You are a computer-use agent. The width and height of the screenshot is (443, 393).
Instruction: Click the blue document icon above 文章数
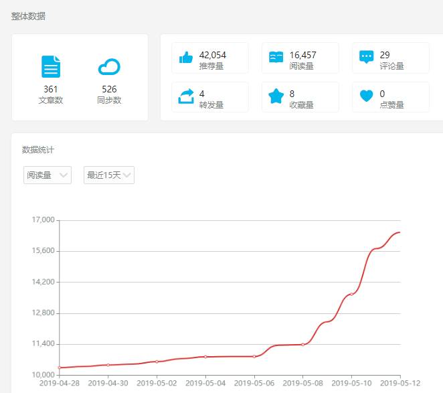51,66
